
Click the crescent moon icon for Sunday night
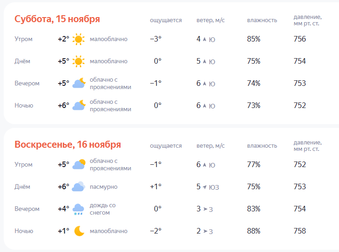tap(79, 231)
